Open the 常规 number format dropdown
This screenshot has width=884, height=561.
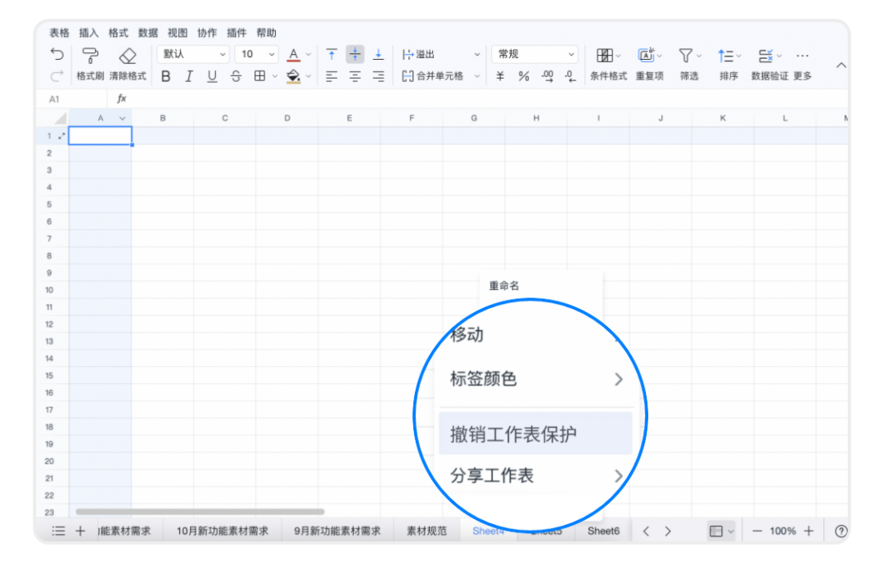pos(534,55)
